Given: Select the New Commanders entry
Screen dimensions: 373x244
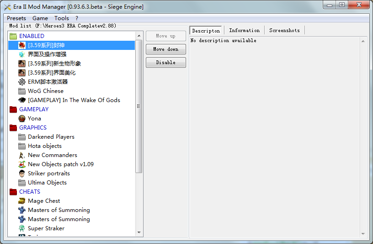Looking at the screenshot, I should click(53, 155).
